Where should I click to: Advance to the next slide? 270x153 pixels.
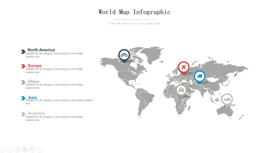point(10,150)
